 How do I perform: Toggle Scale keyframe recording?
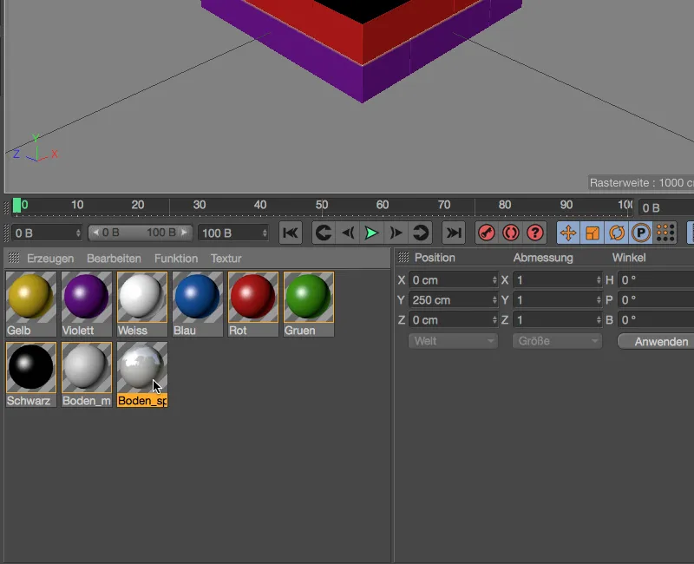[593, 233]
